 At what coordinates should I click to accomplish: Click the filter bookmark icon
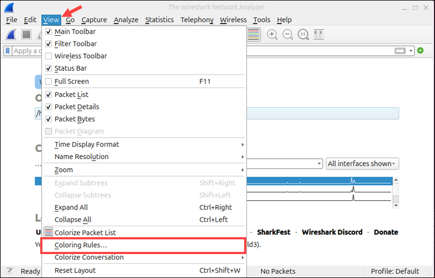[8, 51]
